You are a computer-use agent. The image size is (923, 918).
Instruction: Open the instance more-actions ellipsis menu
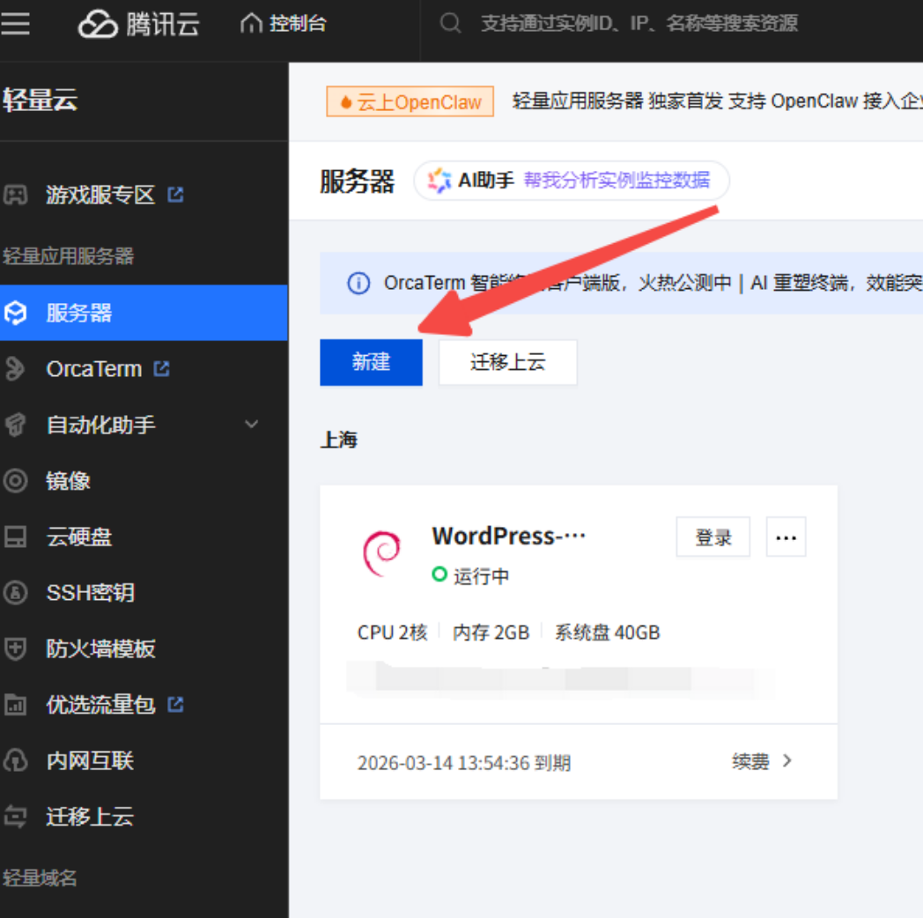pyautogui.click(x=786, y=537)
